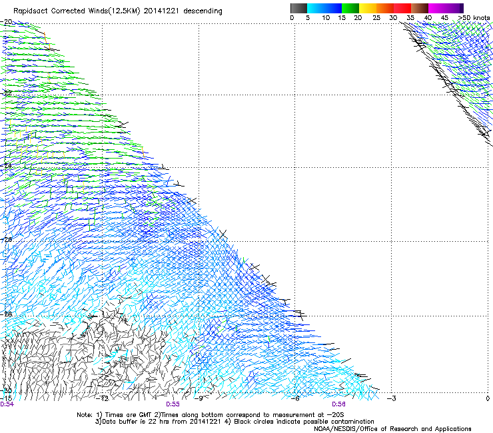Click the NOAA/NESDIS credit text
The image size is (493, 433).
point(392,429)
